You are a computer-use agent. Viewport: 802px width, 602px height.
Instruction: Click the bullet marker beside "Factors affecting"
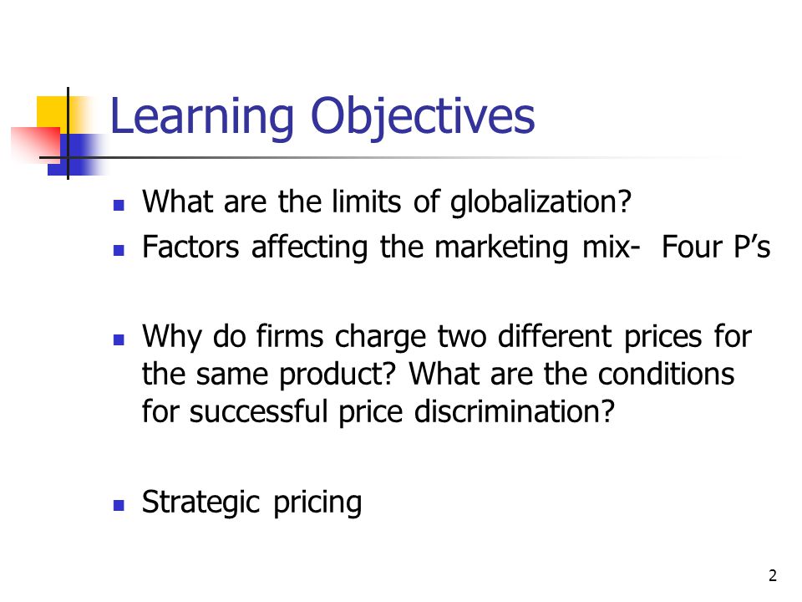pos(119,250)
